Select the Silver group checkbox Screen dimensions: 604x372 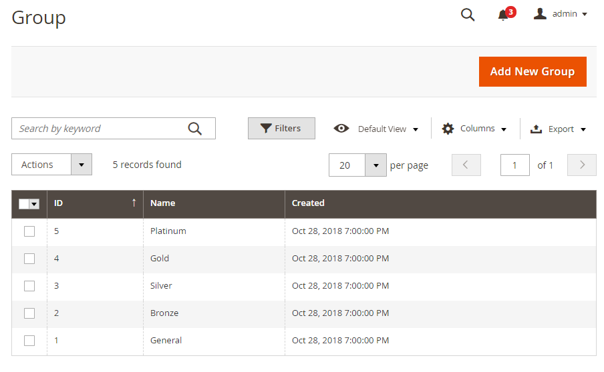[29, 286]
